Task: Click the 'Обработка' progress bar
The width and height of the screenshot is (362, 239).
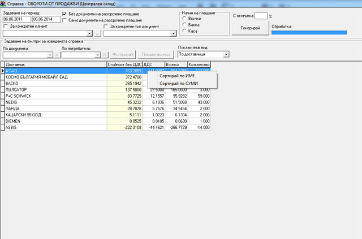Action: pyautogui.click(x=309, y=33)
